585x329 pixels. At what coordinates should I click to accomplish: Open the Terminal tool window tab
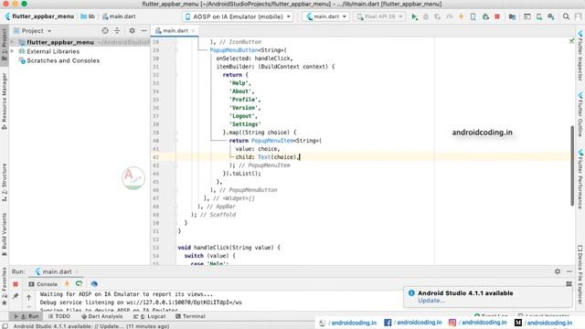190,316
